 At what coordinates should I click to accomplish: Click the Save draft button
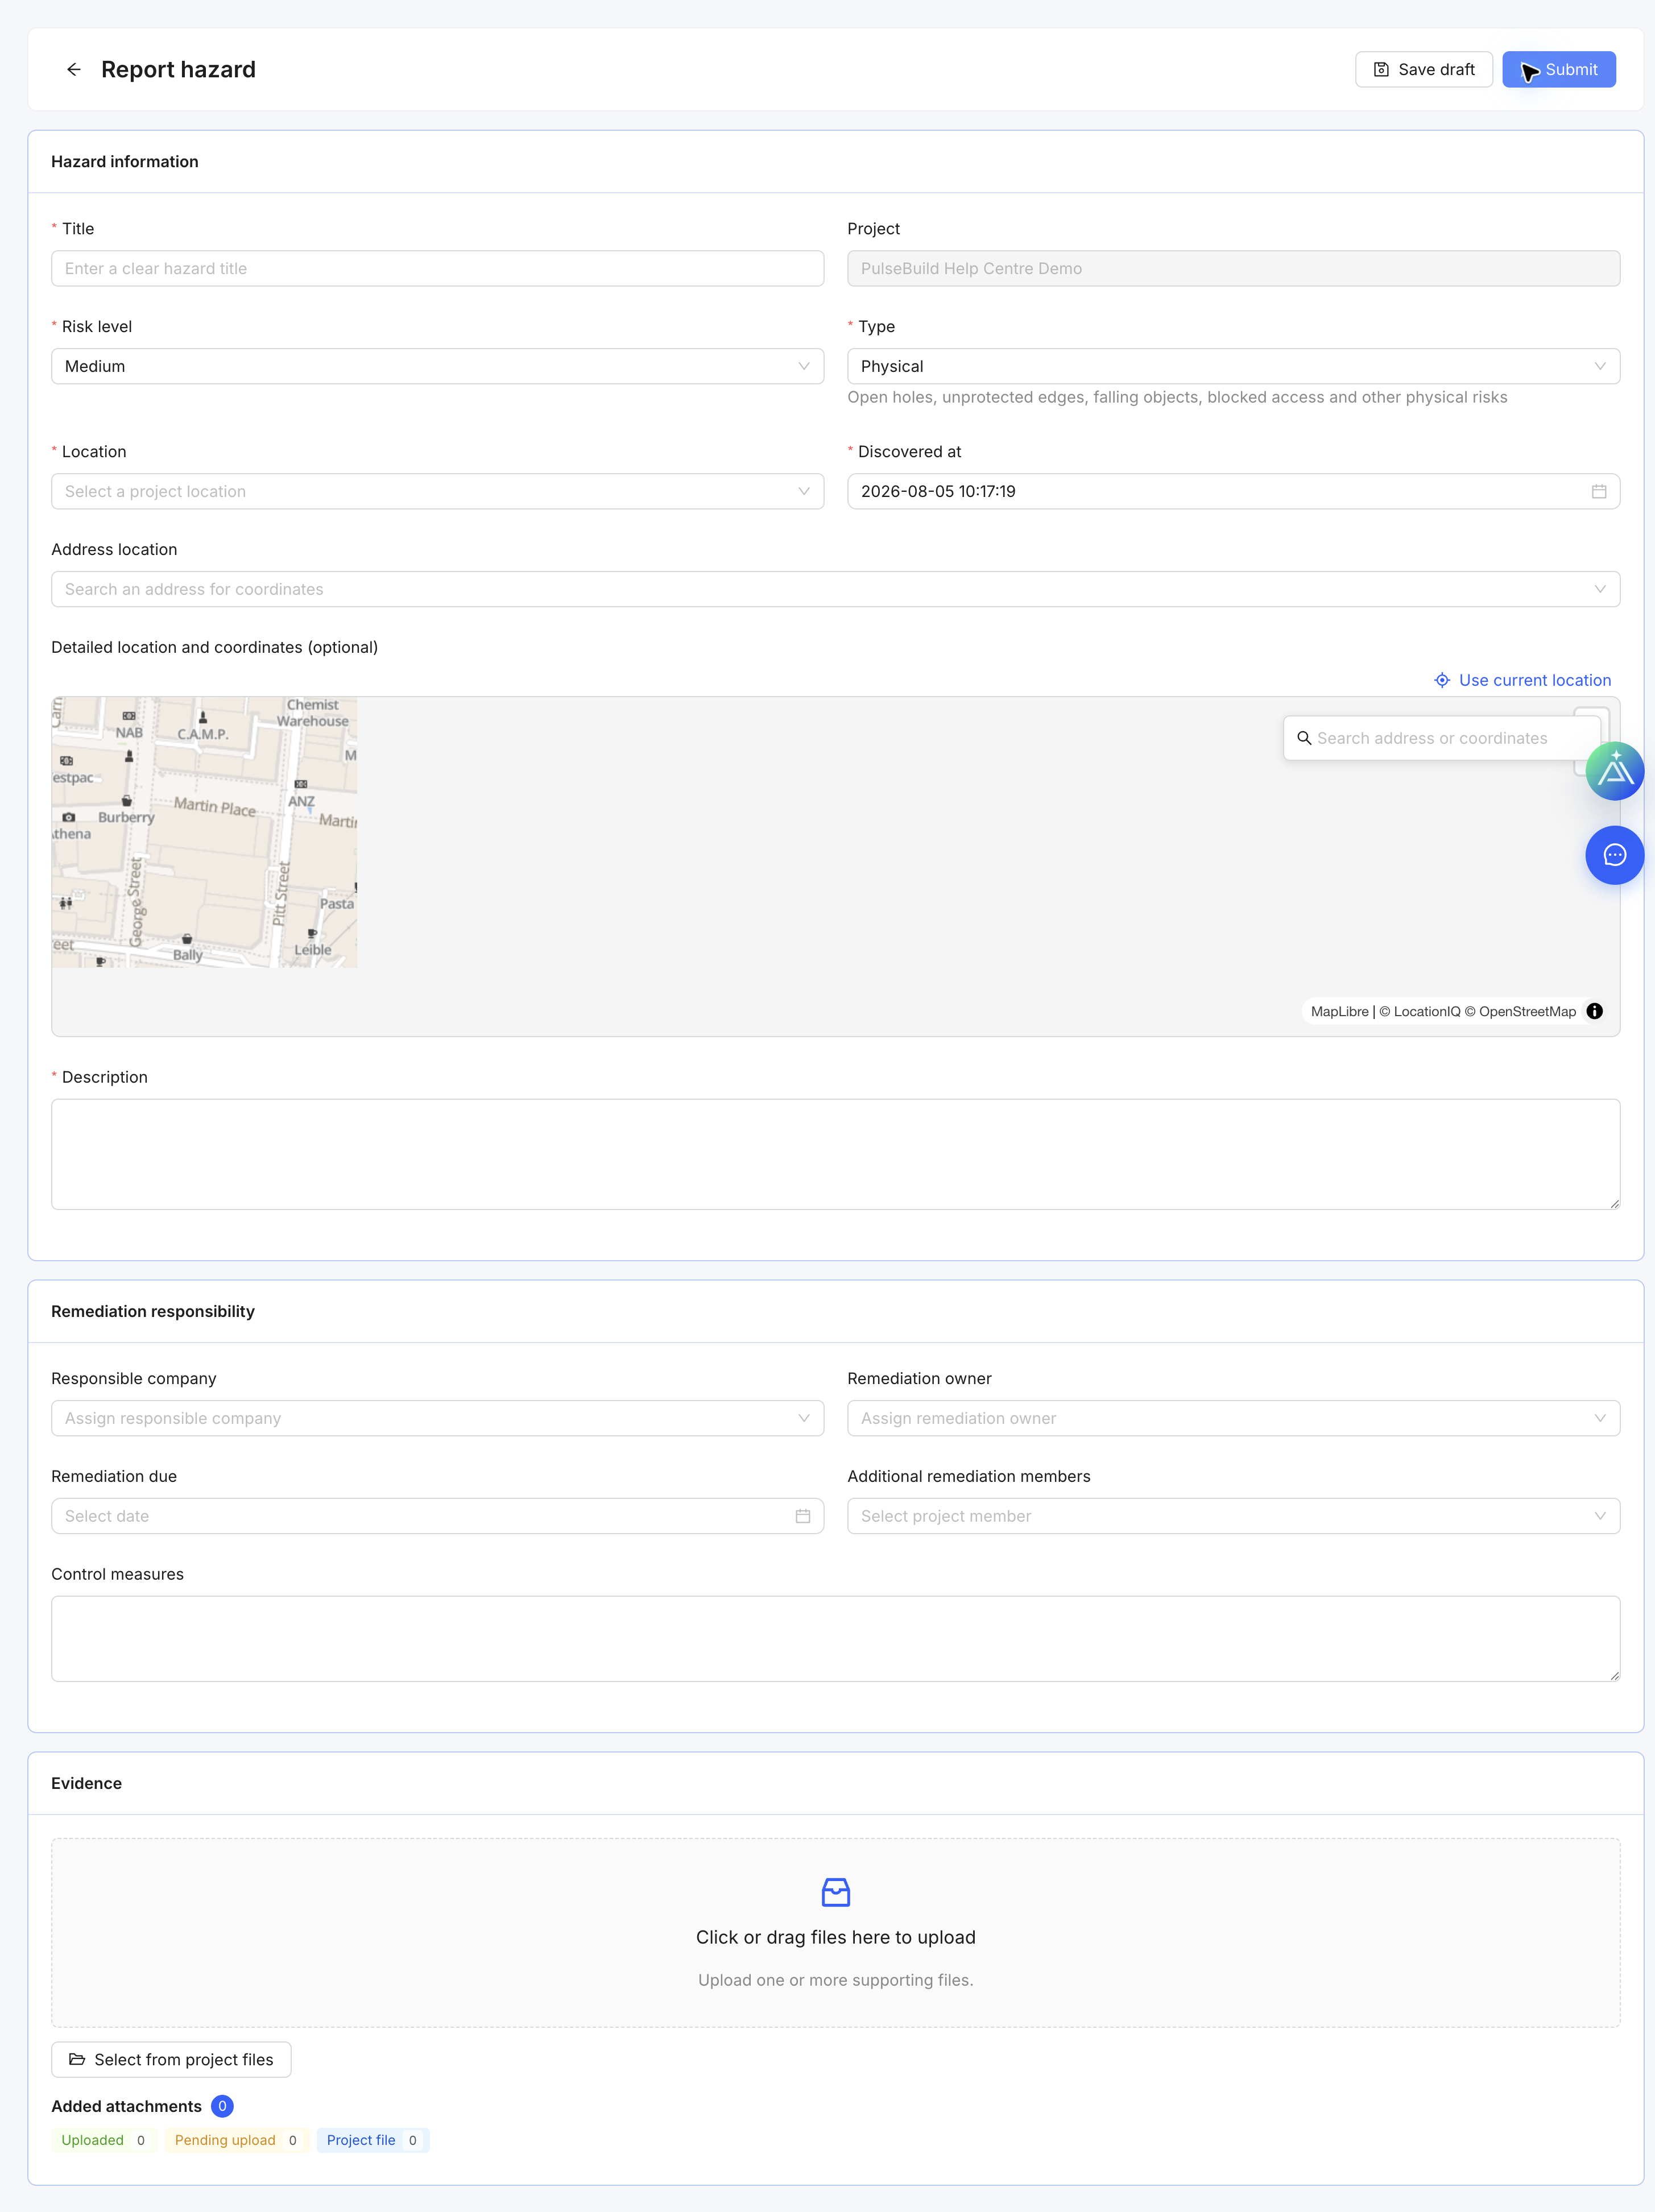1423,69
